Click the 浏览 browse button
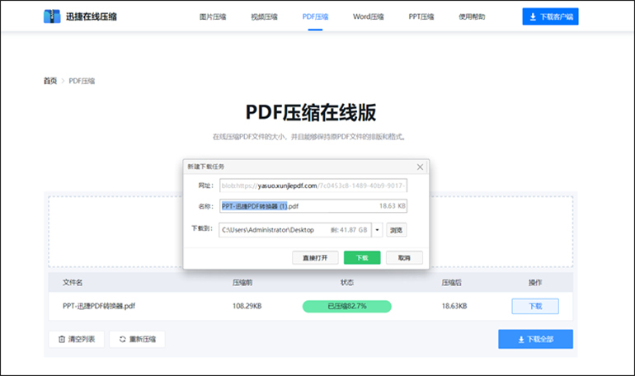This screenshot has width=635, height=376. click(x=396, y=230)
